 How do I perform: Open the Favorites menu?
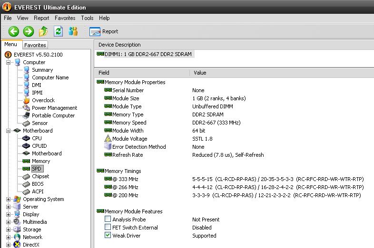point(65,18)
